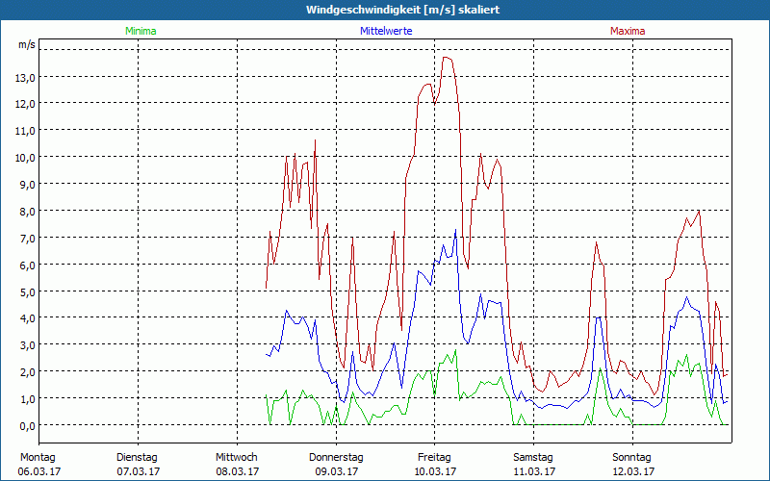Click the date 06.03.17
Screen dimensions: 770x481
point(39,471)
